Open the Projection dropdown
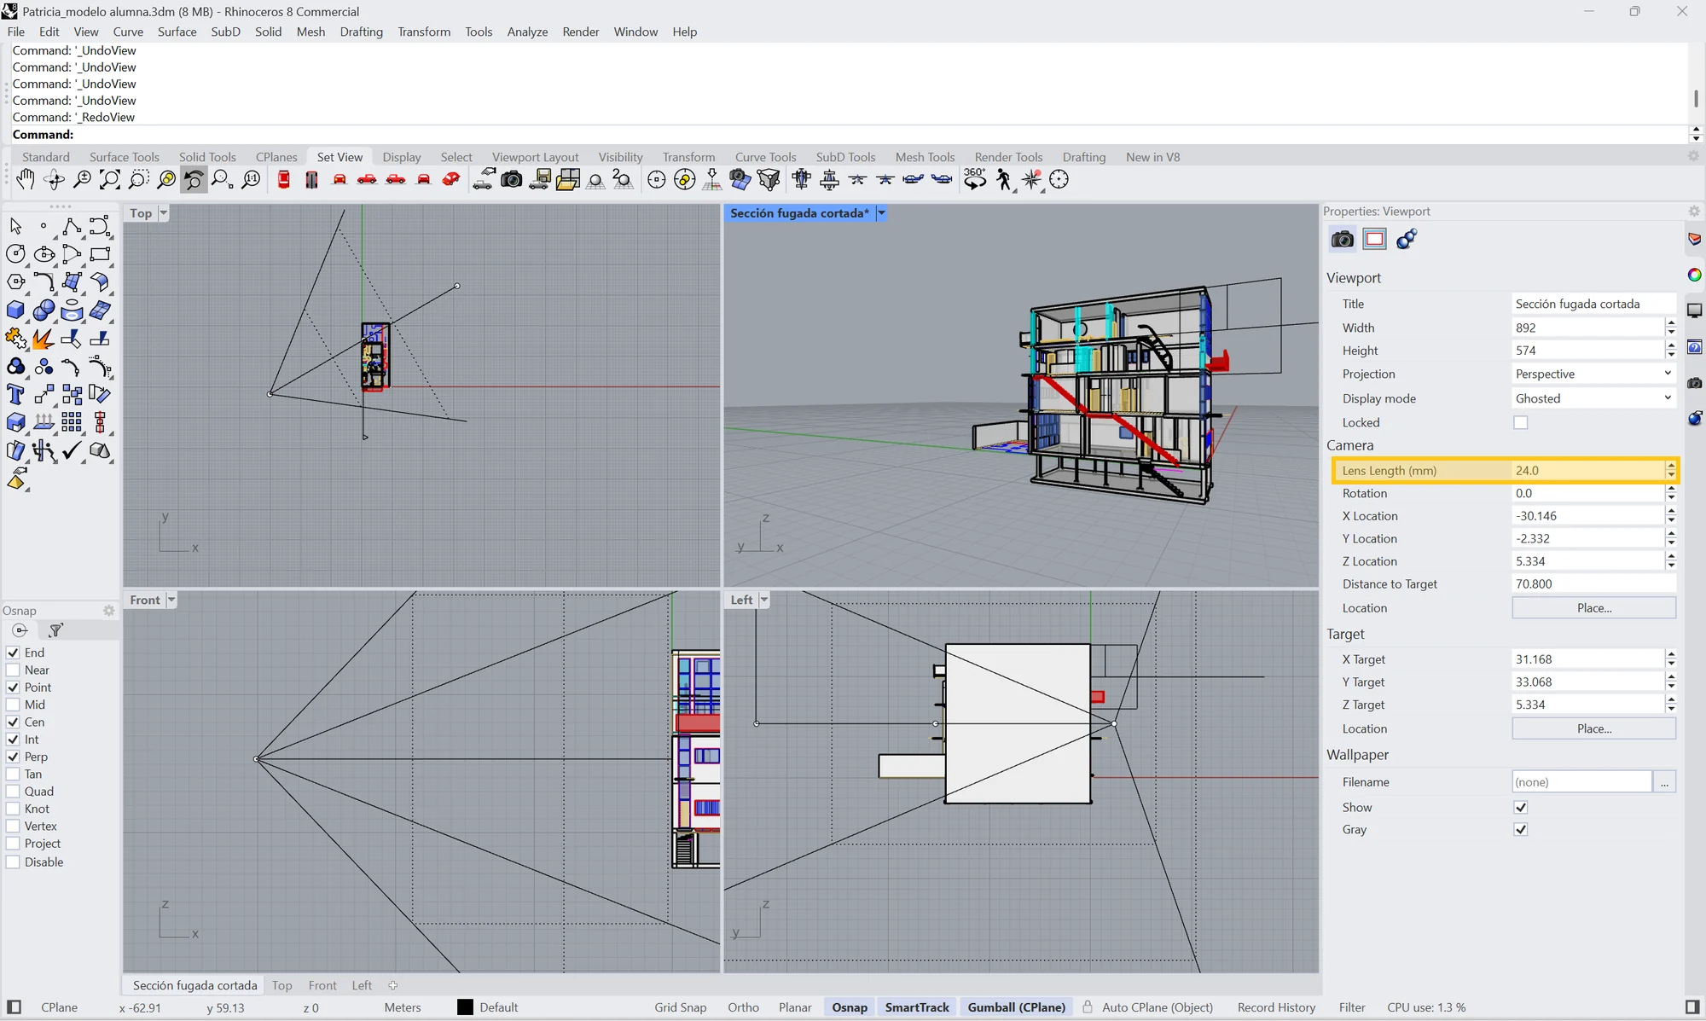The width and height of the screenshot is (1706, 1021). coord(1593,374)
